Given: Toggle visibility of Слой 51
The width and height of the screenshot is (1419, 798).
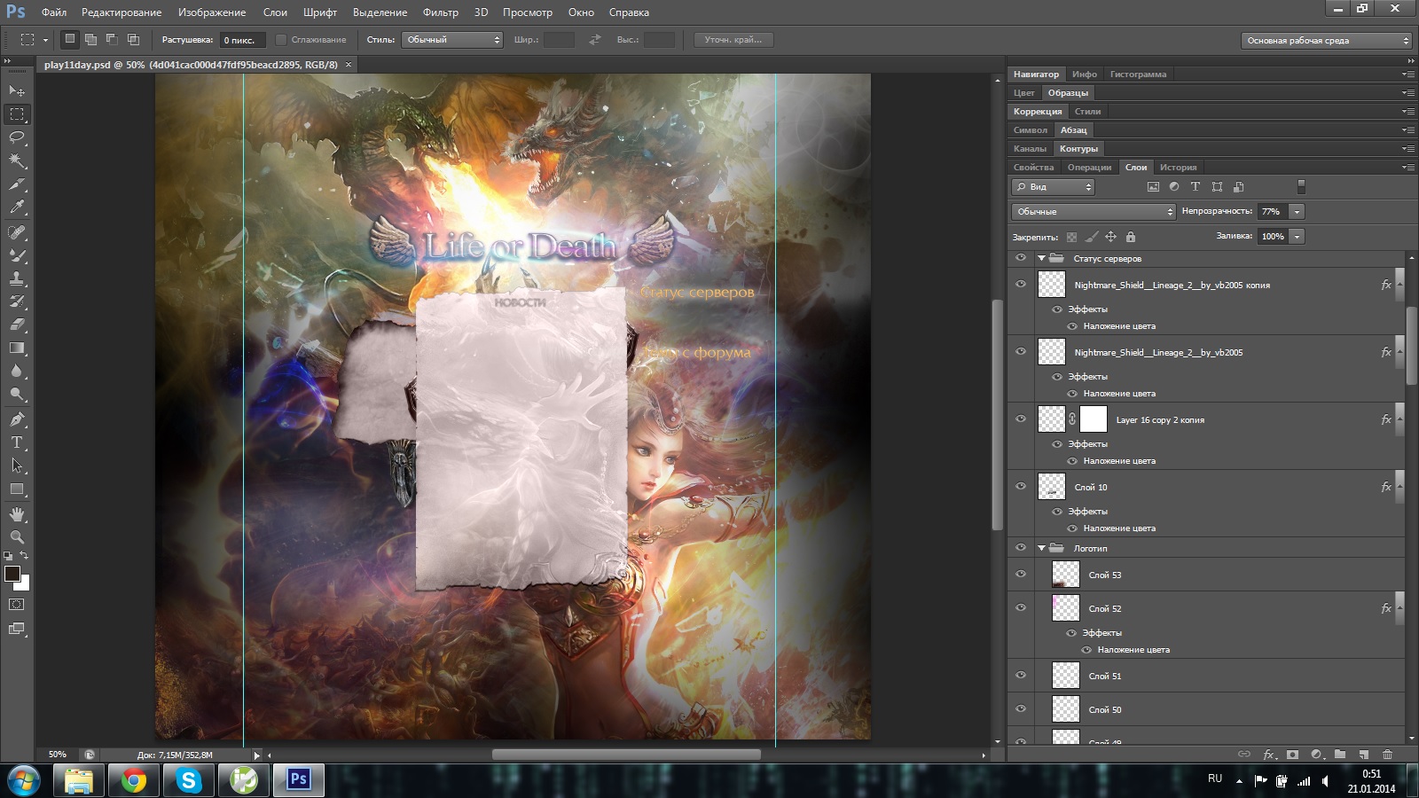Looking at the screenshot, I should [x=1021, y=675].
